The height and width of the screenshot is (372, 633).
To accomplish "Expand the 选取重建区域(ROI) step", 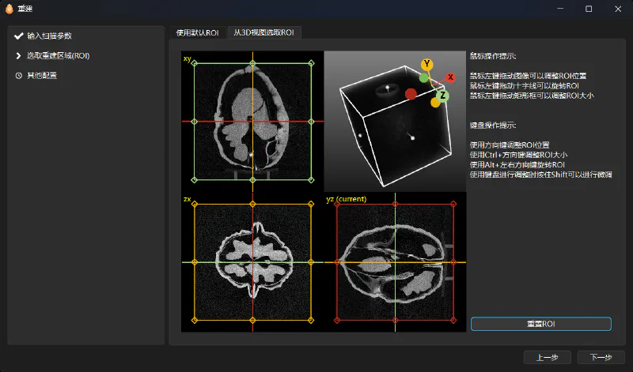I will point(57,56).
